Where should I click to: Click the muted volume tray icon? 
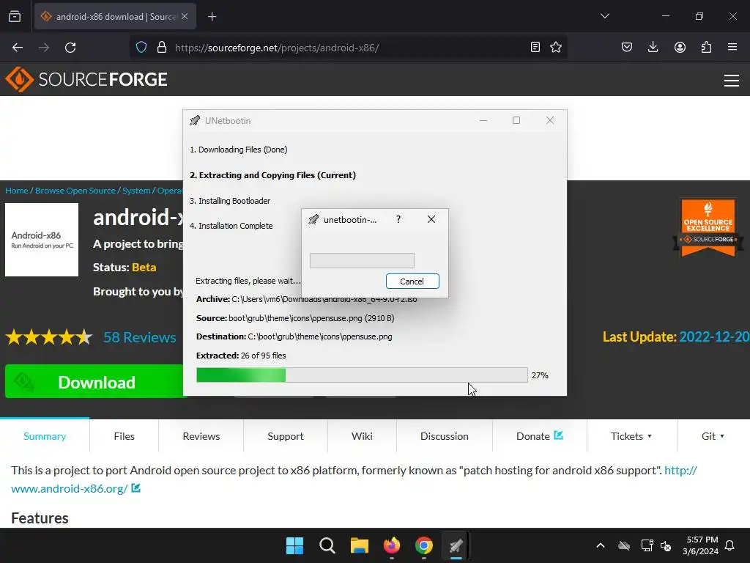tap(665, 545)
